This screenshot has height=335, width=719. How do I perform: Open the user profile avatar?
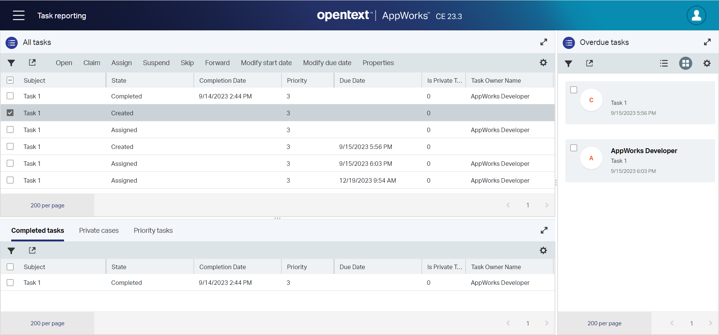(696, 15)
